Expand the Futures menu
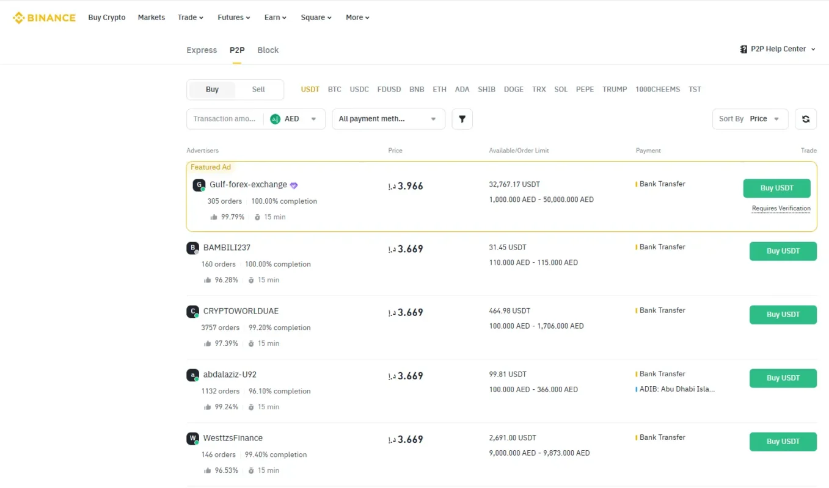829x488 pixels. pyautogui.click(x=234, y=18)
